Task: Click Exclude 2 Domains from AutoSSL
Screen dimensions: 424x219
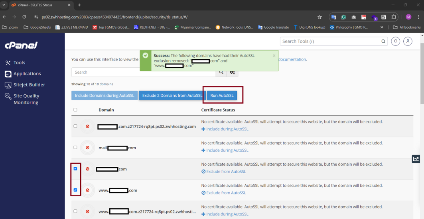Action: (x=172, y=96)
